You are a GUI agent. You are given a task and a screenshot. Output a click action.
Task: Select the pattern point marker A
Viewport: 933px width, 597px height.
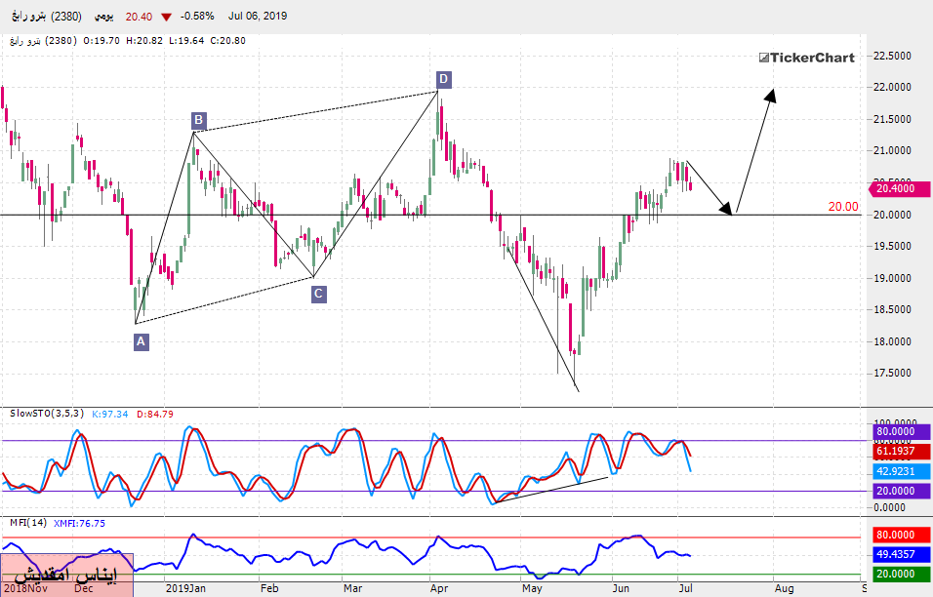(142, 341)
